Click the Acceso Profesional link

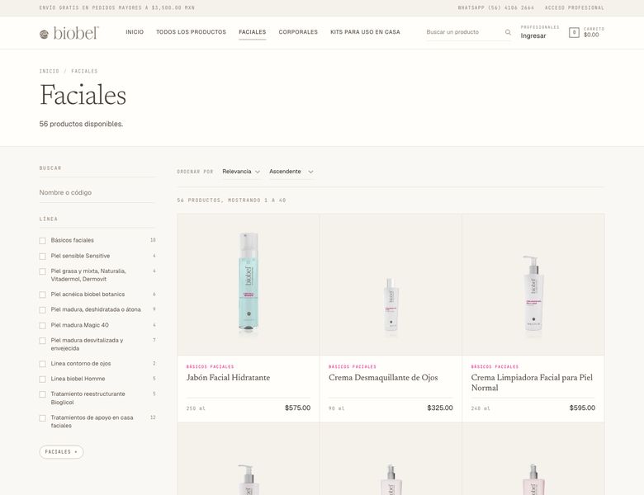tap(574, 7)
